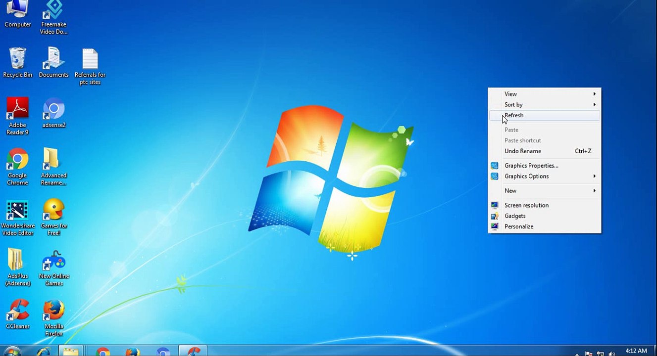Switch to CCleaner on the taskbar
657x356 pixels.
(193, 351)
